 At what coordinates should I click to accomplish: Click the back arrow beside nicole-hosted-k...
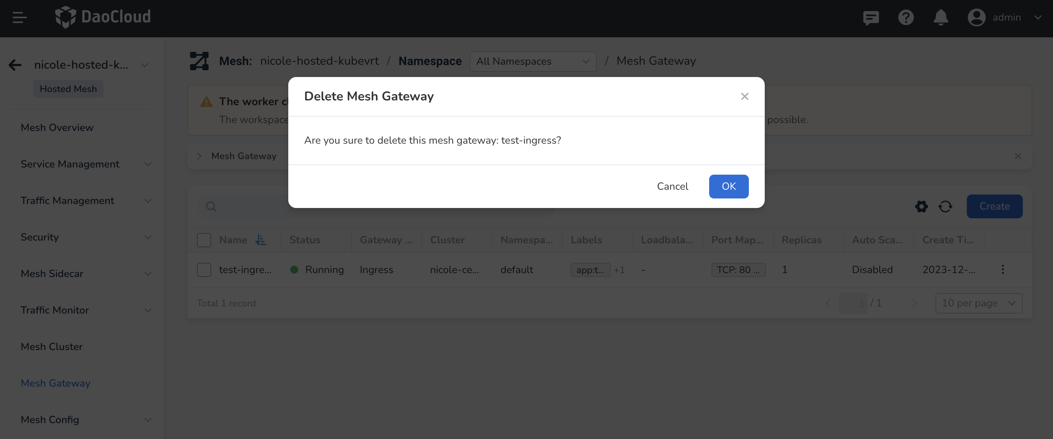tap(15, 65)
